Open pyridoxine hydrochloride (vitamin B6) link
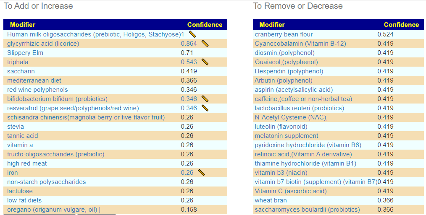The height and width of the screenshot is (215, 426). click(308, 145)
